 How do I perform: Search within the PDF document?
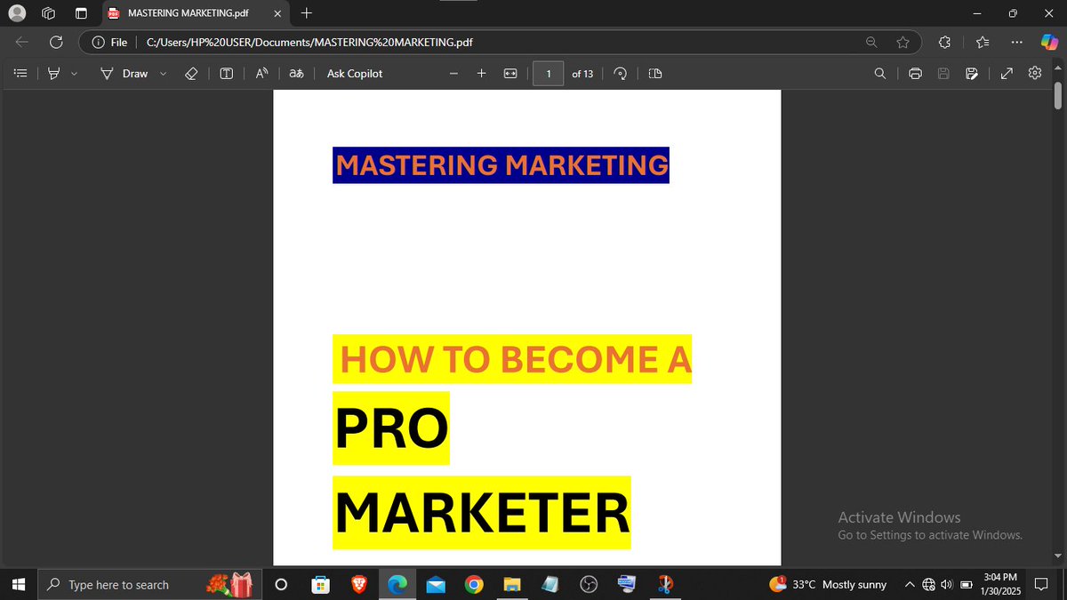(x=880, y=74)
